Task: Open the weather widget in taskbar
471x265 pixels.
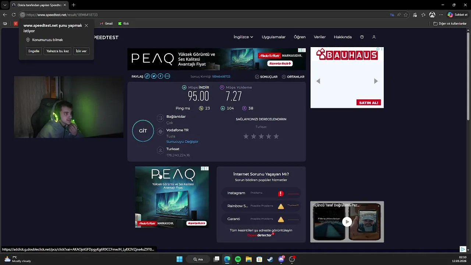Action: click(x=17, y=259)
